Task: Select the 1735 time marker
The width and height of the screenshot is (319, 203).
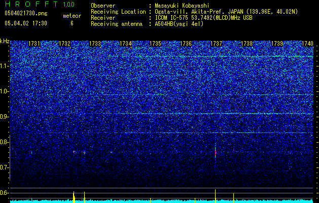Action: click(155, 44)
